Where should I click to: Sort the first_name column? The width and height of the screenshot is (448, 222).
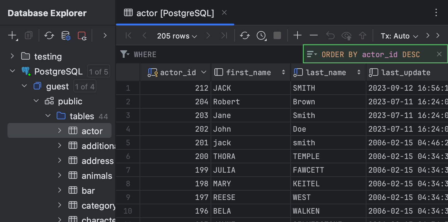[283, 72]
